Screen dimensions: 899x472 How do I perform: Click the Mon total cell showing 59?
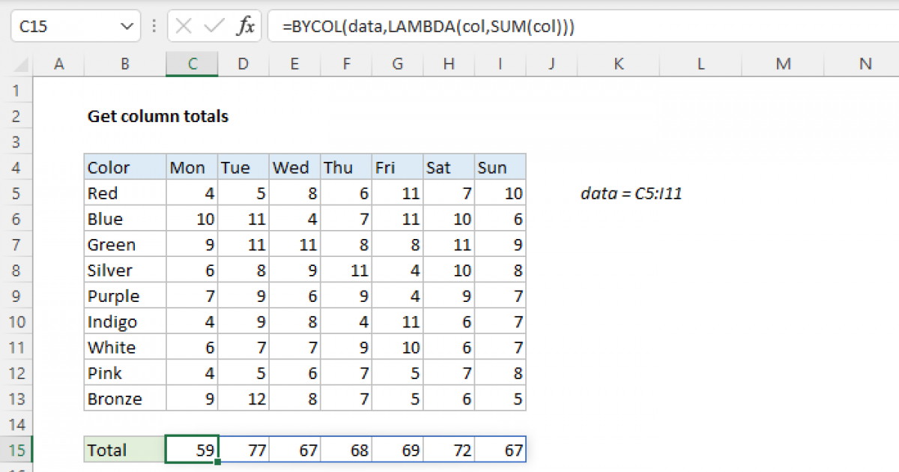point(192,450)
